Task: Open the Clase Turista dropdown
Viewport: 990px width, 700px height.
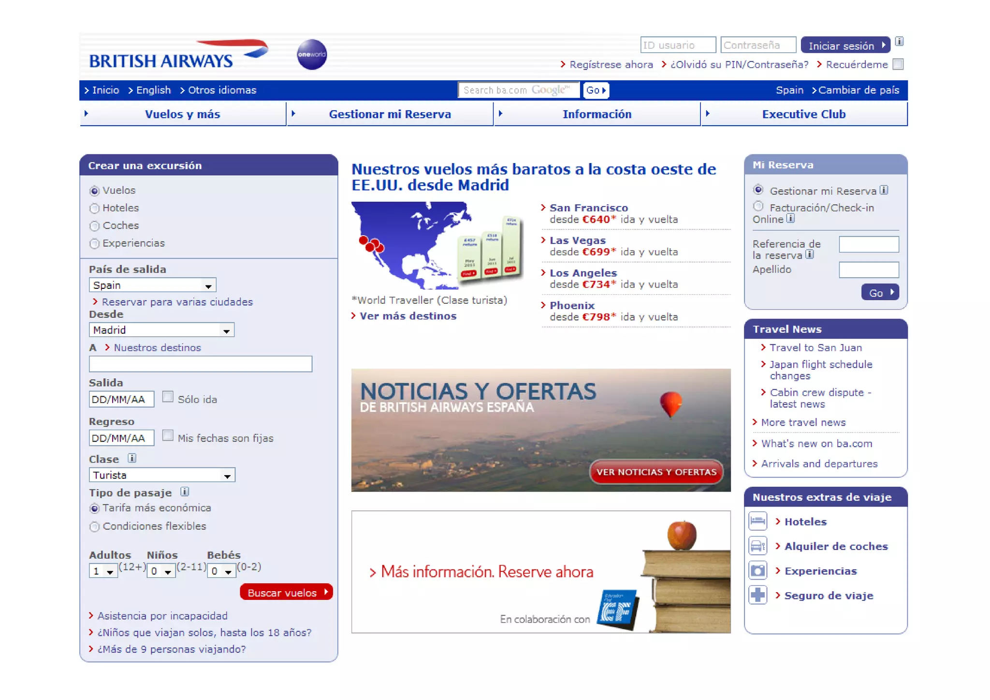Action: [x=162, y=475]
